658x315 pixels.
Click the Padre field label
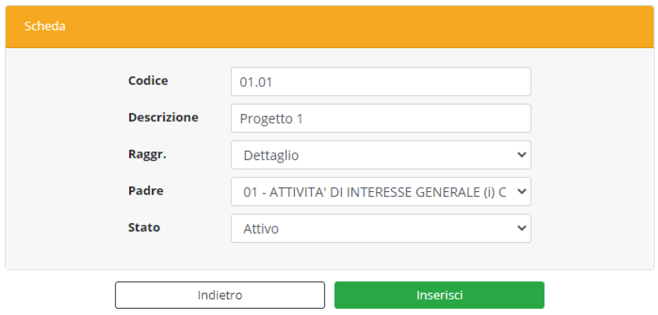[x=145, y=191]
